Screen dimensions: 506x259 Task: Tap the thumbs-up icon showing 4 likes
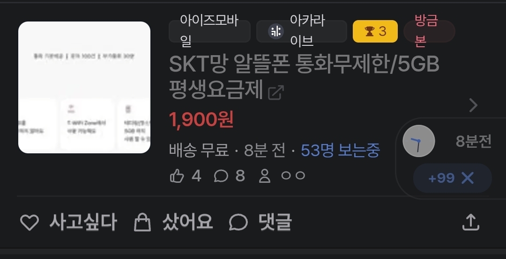point(177,176)
